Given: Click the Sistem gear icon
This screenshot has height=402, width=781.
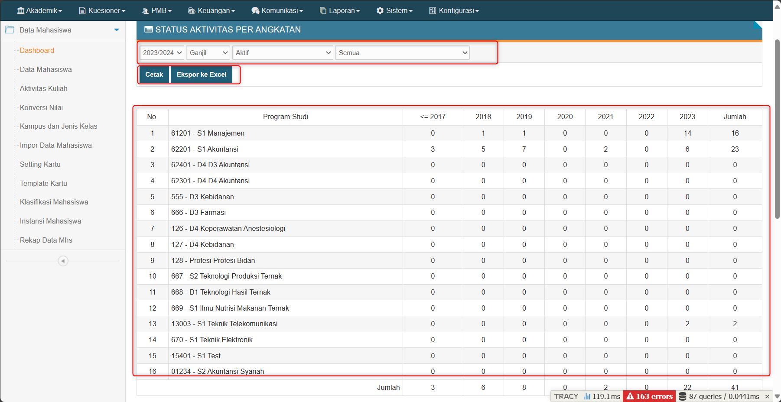Looking at the screenshot, I should click(x=380, y=10).
